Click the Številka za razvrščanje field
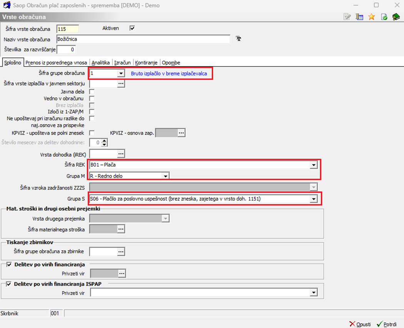The width and height of the screenshot is (404, 328). (66, 50)
